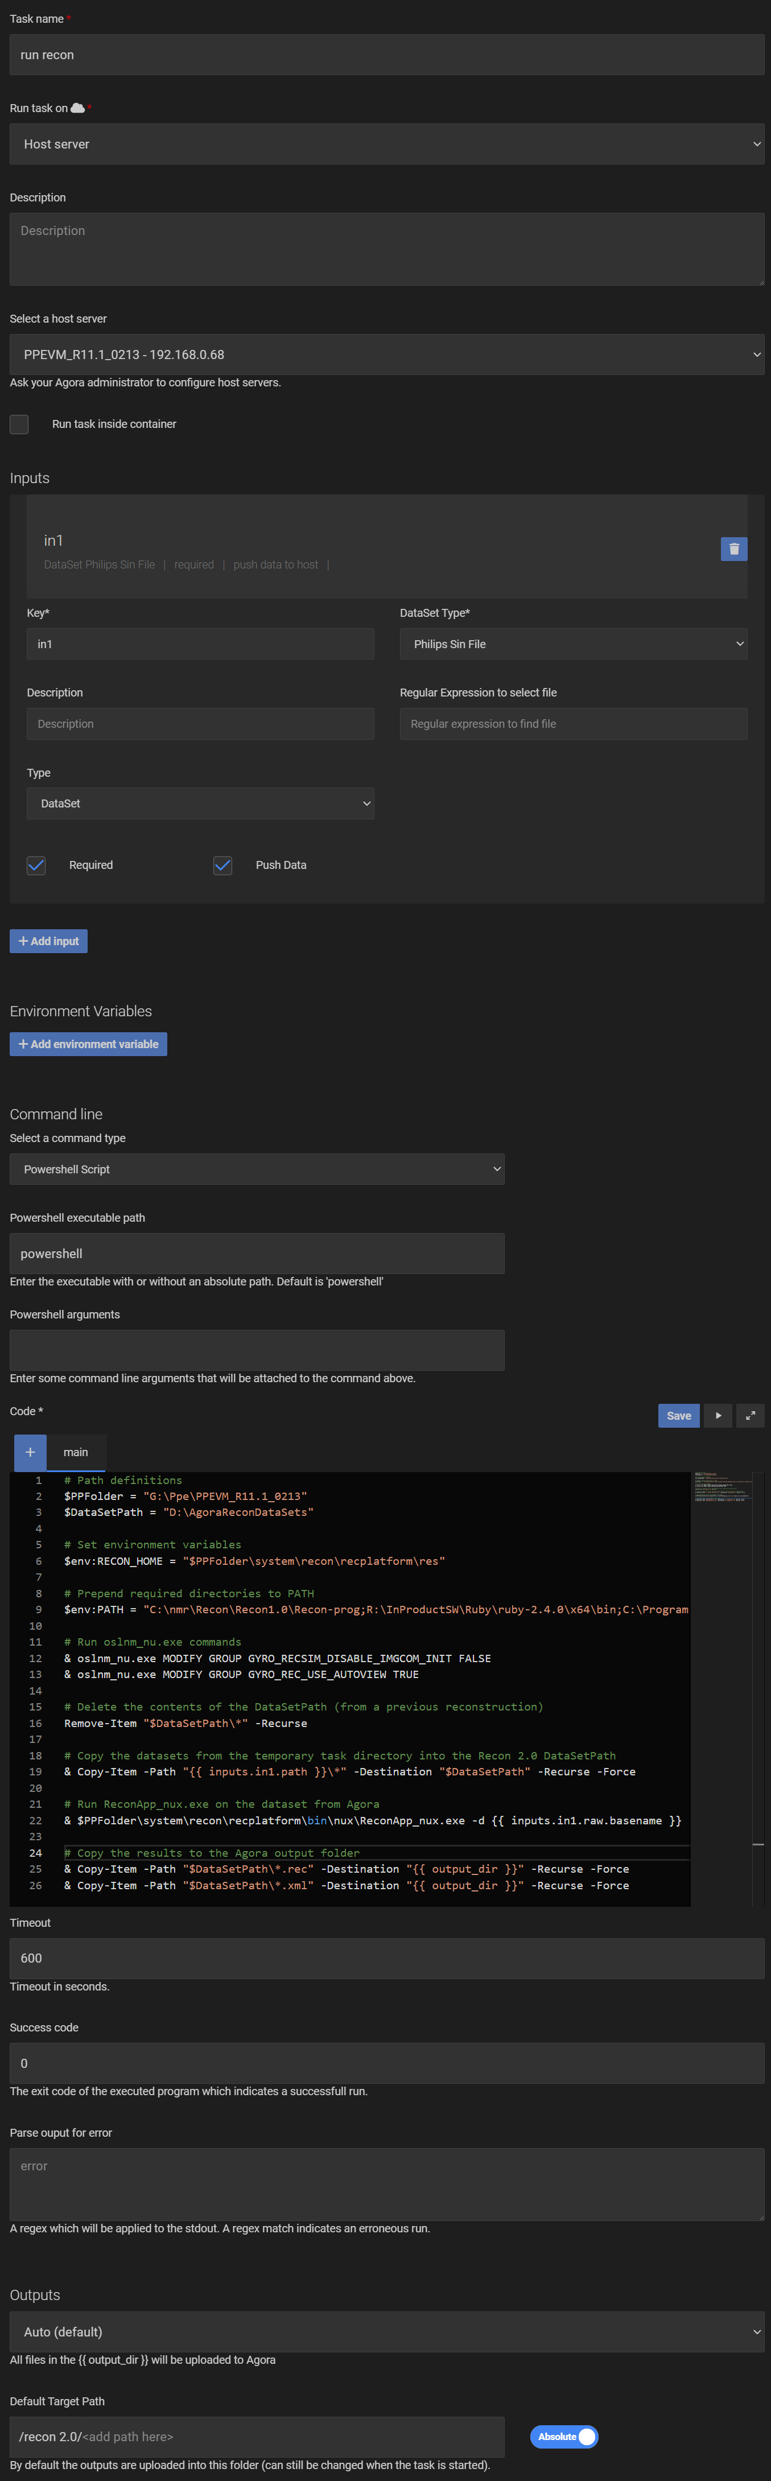The height and width of the screenshot is (2481, 771).
Task: Open the host server selection dropdown
Action: pos(386,355)
